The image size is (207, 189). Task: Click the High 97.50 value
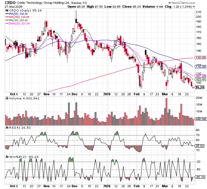click(95, 7)
